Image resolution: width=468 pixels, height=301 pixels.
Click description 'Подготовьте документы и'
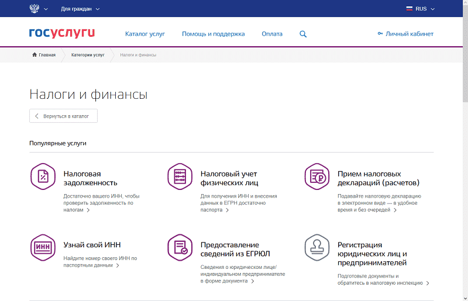click(368, 276)
